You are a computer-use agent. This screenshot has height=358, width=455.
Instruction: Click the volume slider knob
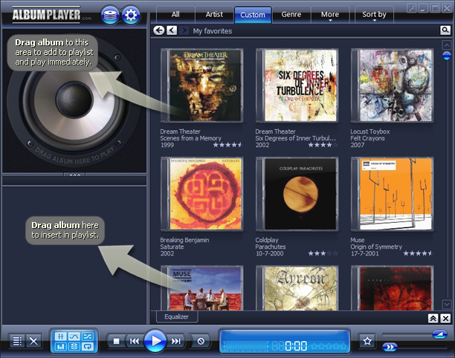[x=439, y=334]
